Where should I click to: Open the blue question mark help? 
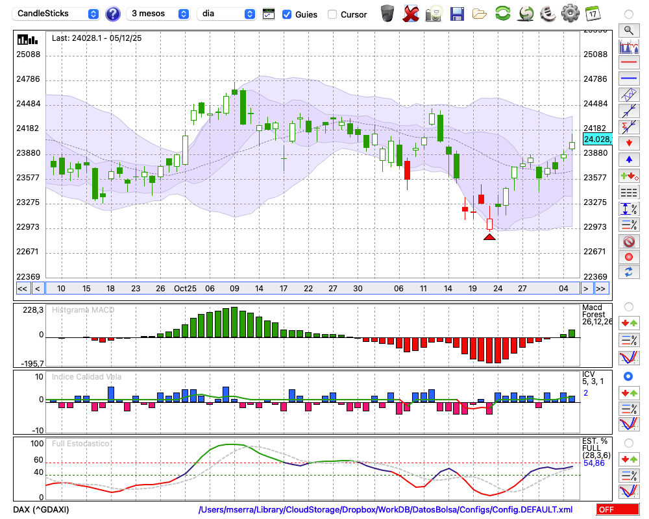(113, 14)
